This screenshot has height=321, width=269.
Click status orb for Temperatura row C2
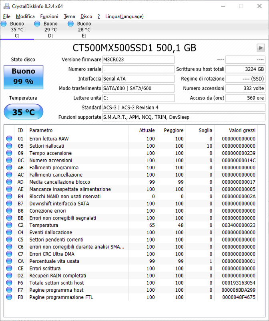click(9, 225)
